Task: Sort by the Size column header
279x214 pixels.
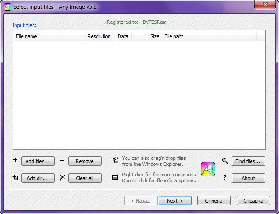Action: tap(147, 36)
